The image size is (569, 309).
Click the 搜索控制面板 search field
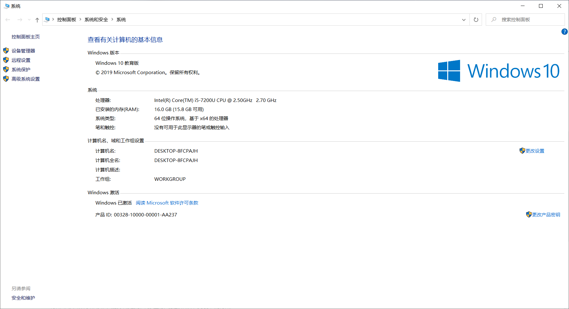click(x=525, y=20)
